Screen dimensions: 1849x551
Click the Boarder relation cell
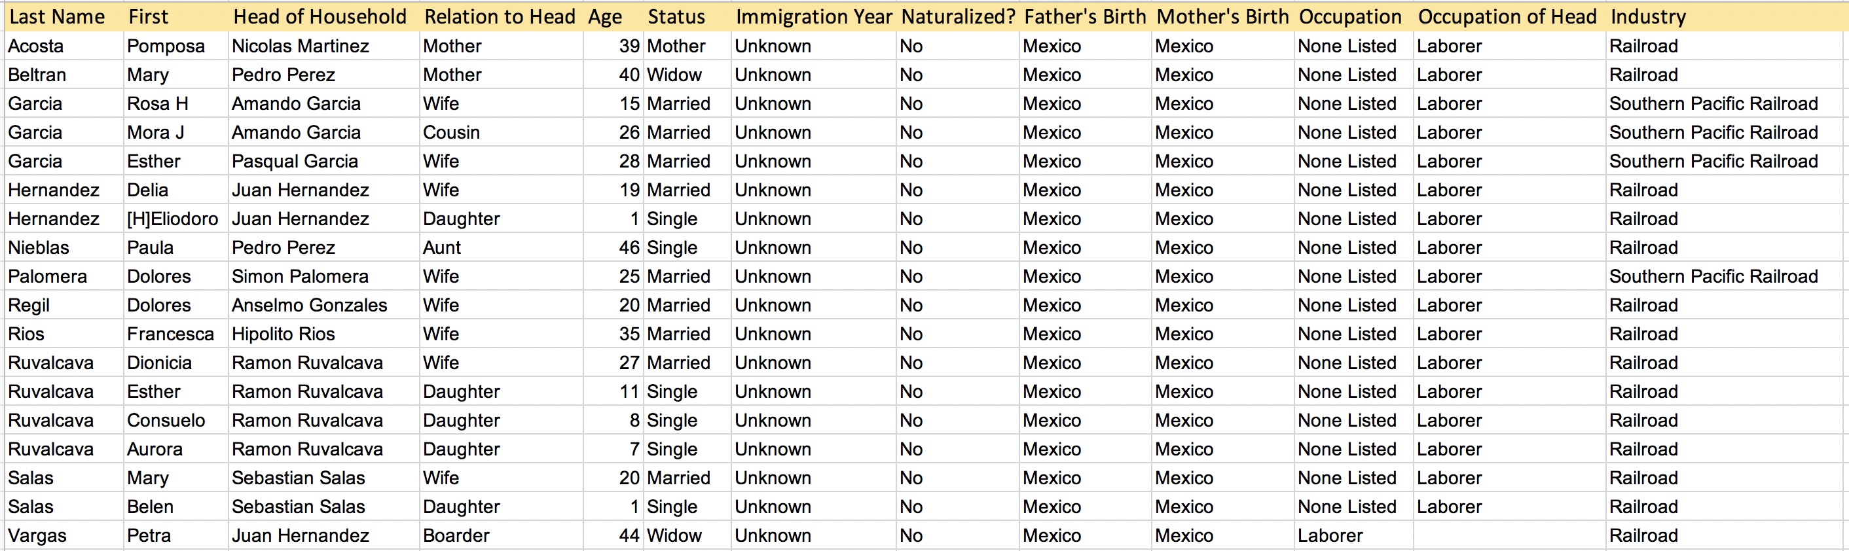[501, 535]
